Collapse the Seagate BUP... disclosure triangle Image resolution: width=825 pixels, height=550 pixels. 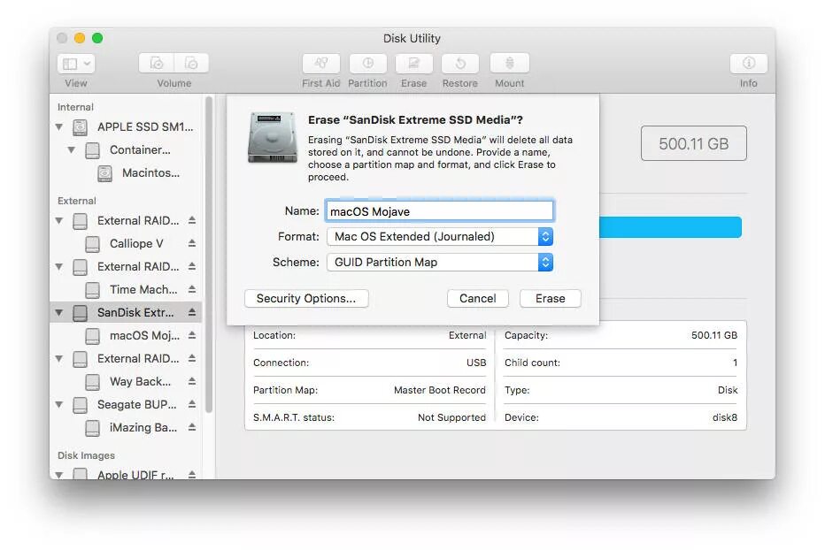click(59, 404)
